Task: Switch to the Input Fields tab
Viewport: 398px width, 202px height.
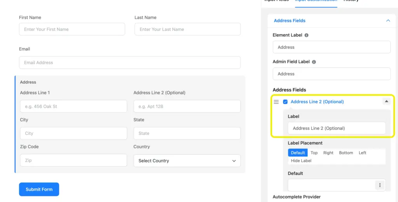Action: (276, 1)
